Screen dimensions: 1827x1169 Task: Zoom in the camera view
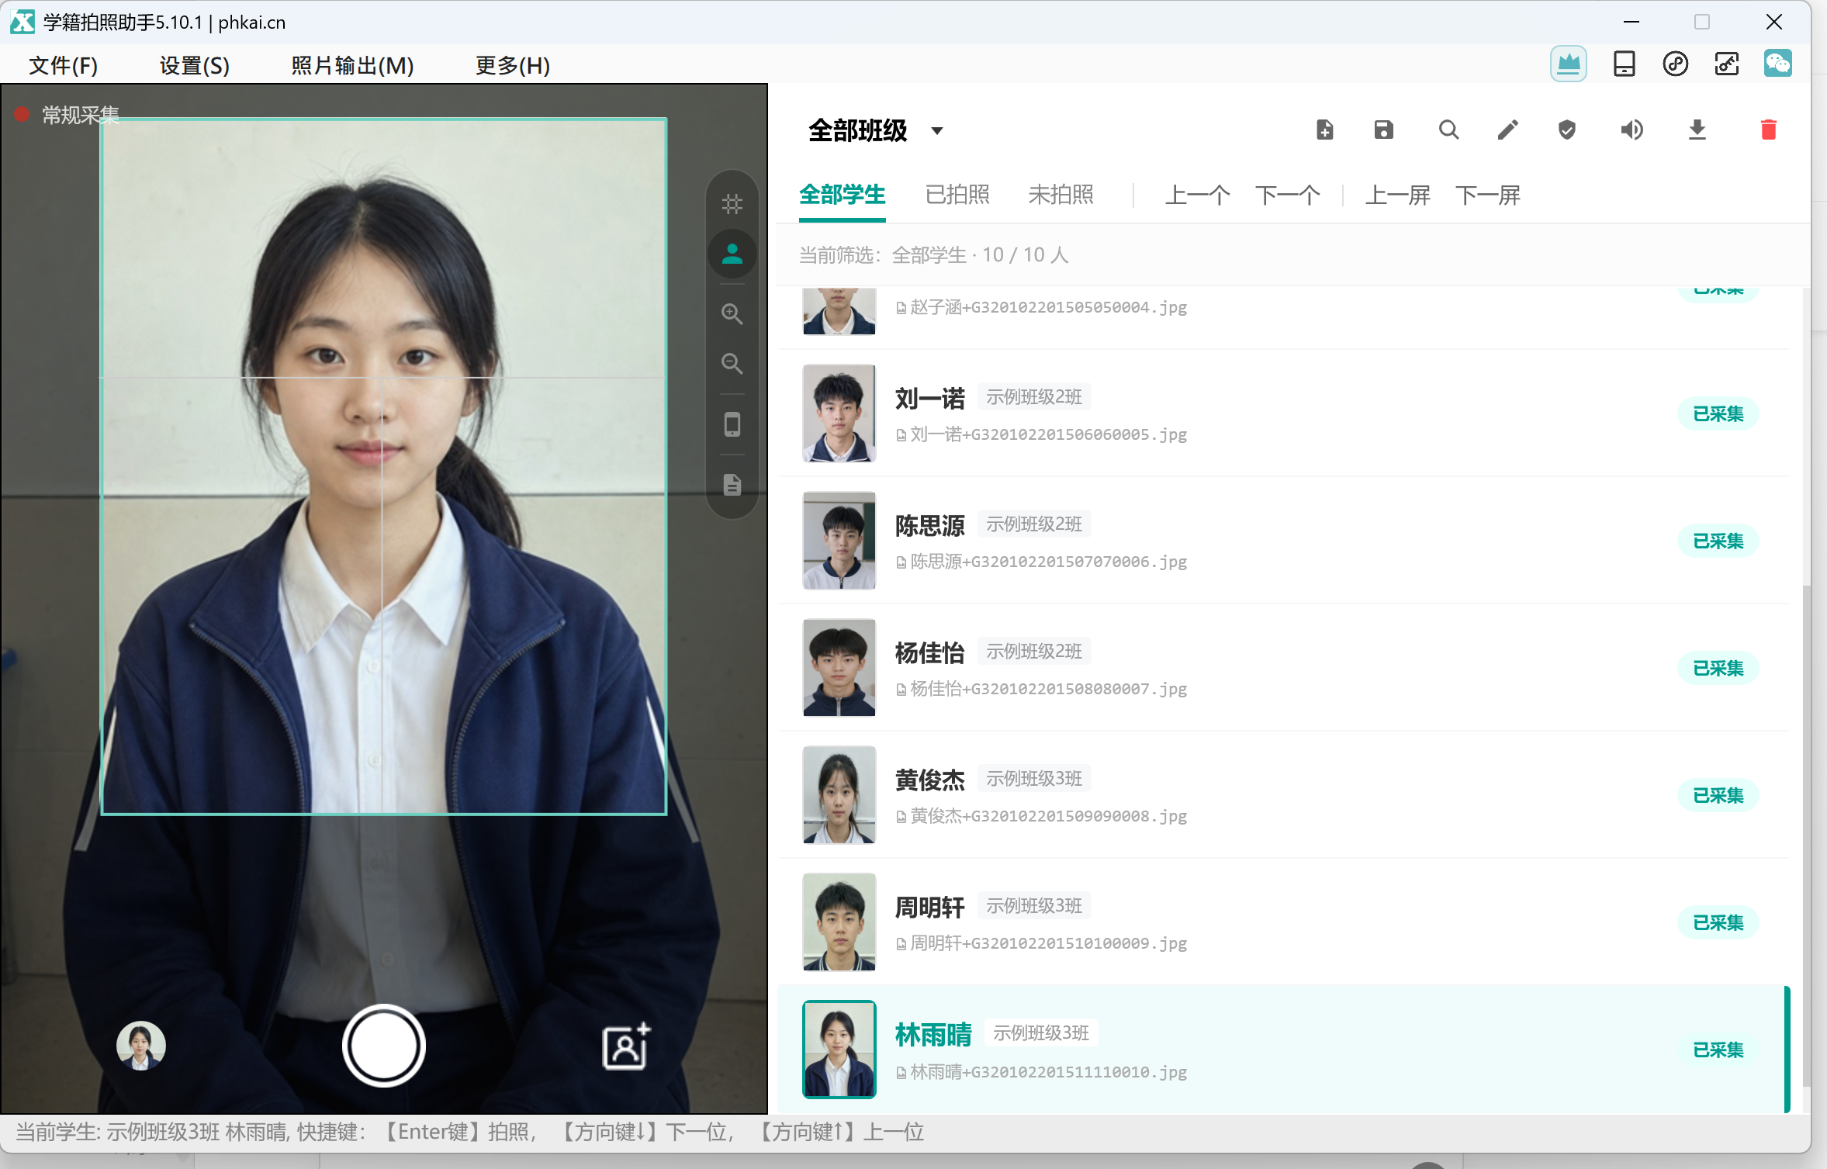coord(732,314)
